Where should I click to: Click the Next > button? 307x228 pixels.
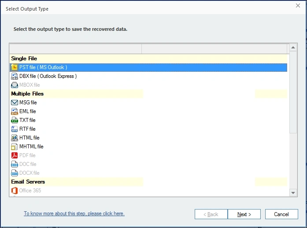(x=244, y=214)
